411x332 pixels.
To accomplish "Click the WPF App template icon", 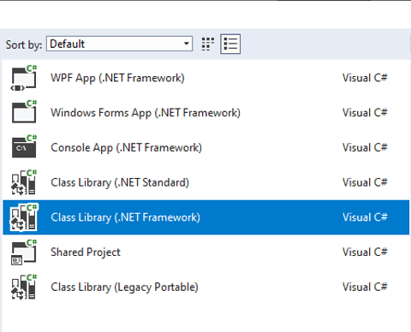I will click(x=24, y=78).
